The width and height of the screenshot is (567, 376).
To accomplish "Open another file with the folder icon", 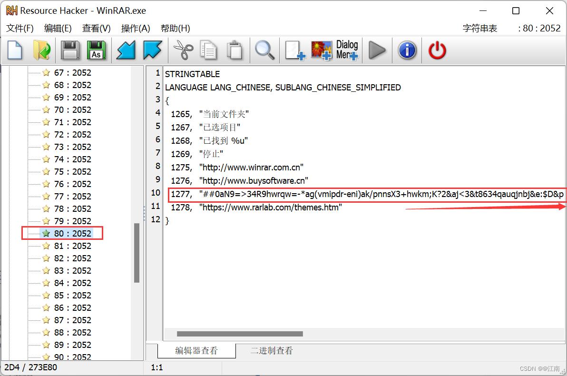I will tap(42, 50).
